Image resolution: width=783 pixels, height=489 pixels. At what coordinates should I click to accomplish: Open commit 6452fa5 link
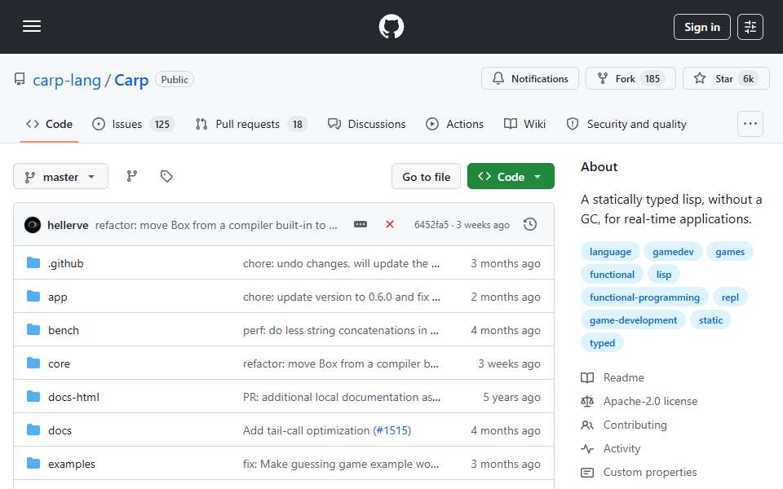(431, 225)
